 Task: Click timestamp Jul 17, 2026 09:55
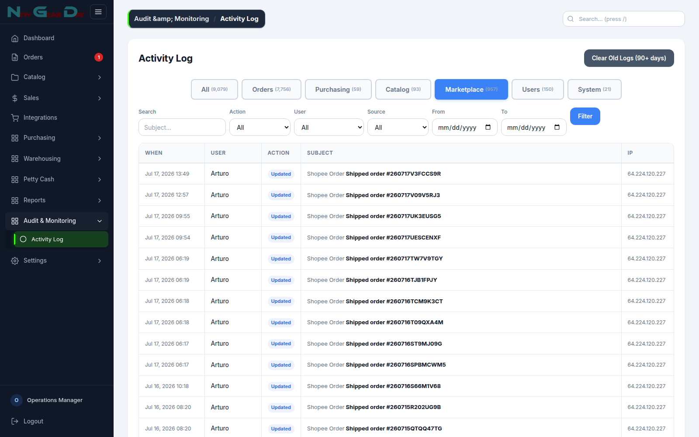[167, 216]
